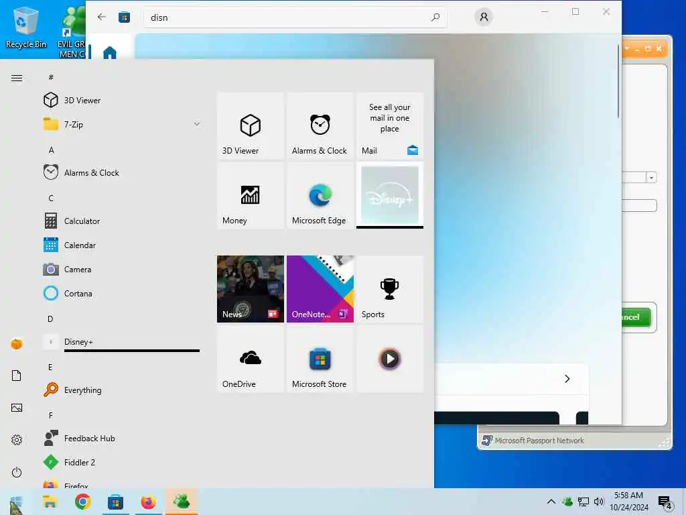
Task: Open the Microsoft Store tile
Action: (320, 359)
